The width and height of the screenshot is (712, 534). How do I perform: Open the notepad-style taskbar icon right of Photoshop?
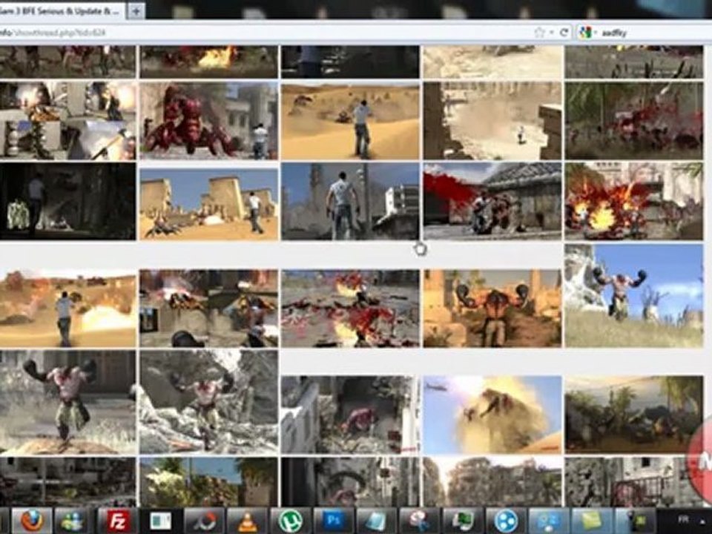[x=377, y=521]
